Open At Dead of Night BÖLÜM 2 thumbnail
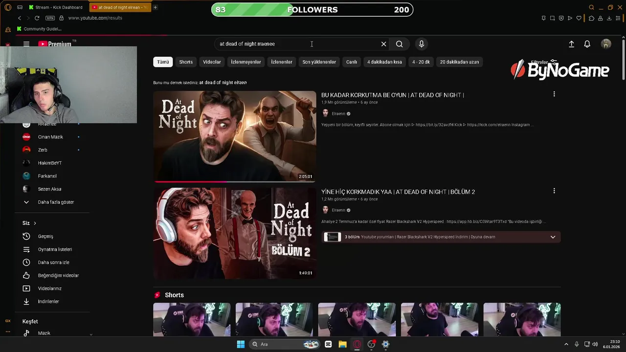Viewport: 626px width, 352px height. pos(235,233)
